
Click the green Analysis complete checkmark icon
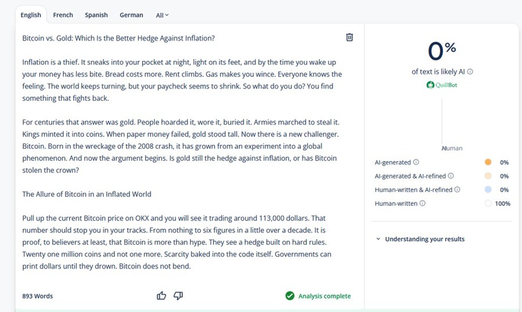click(290, 296)
